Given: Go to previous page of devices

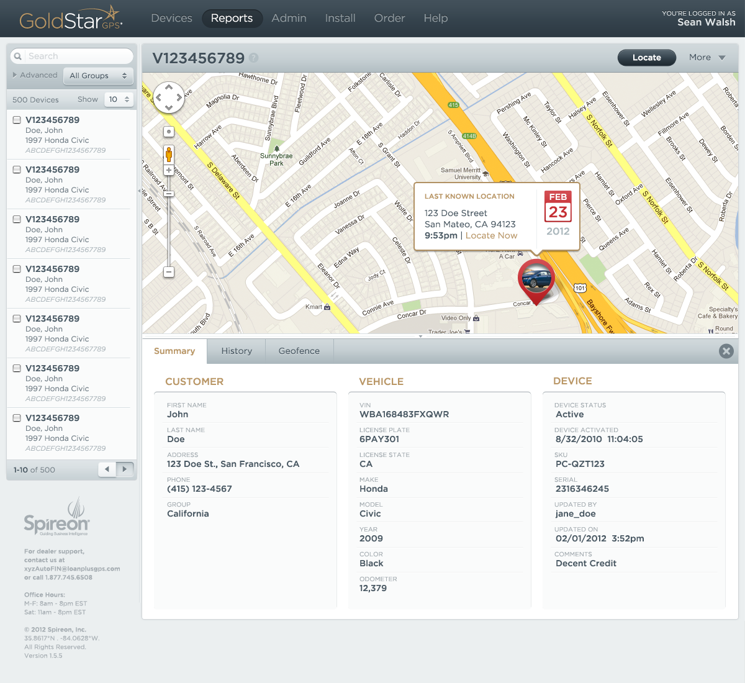Looking at the screenshot, I should pos(107,469).
